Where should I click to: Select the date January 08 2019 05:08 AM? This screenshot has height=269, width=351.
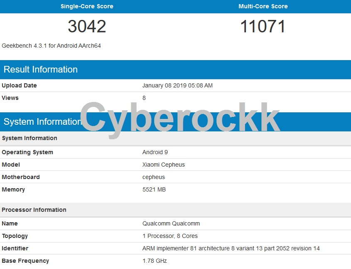(177, 85)
